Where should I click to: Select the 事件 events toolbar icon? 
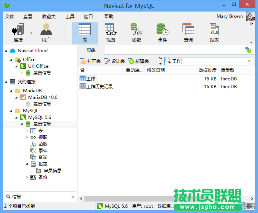click(162, 33)
